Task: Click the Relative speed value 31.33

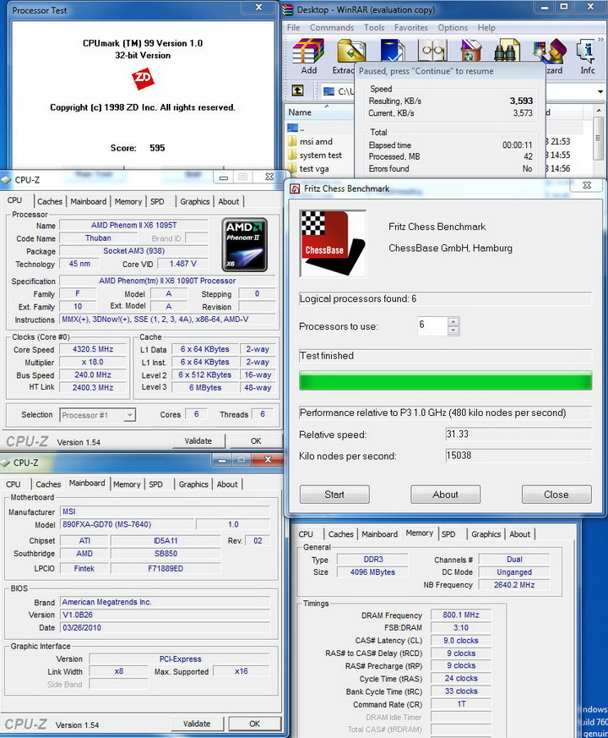Action: [518, 434]
